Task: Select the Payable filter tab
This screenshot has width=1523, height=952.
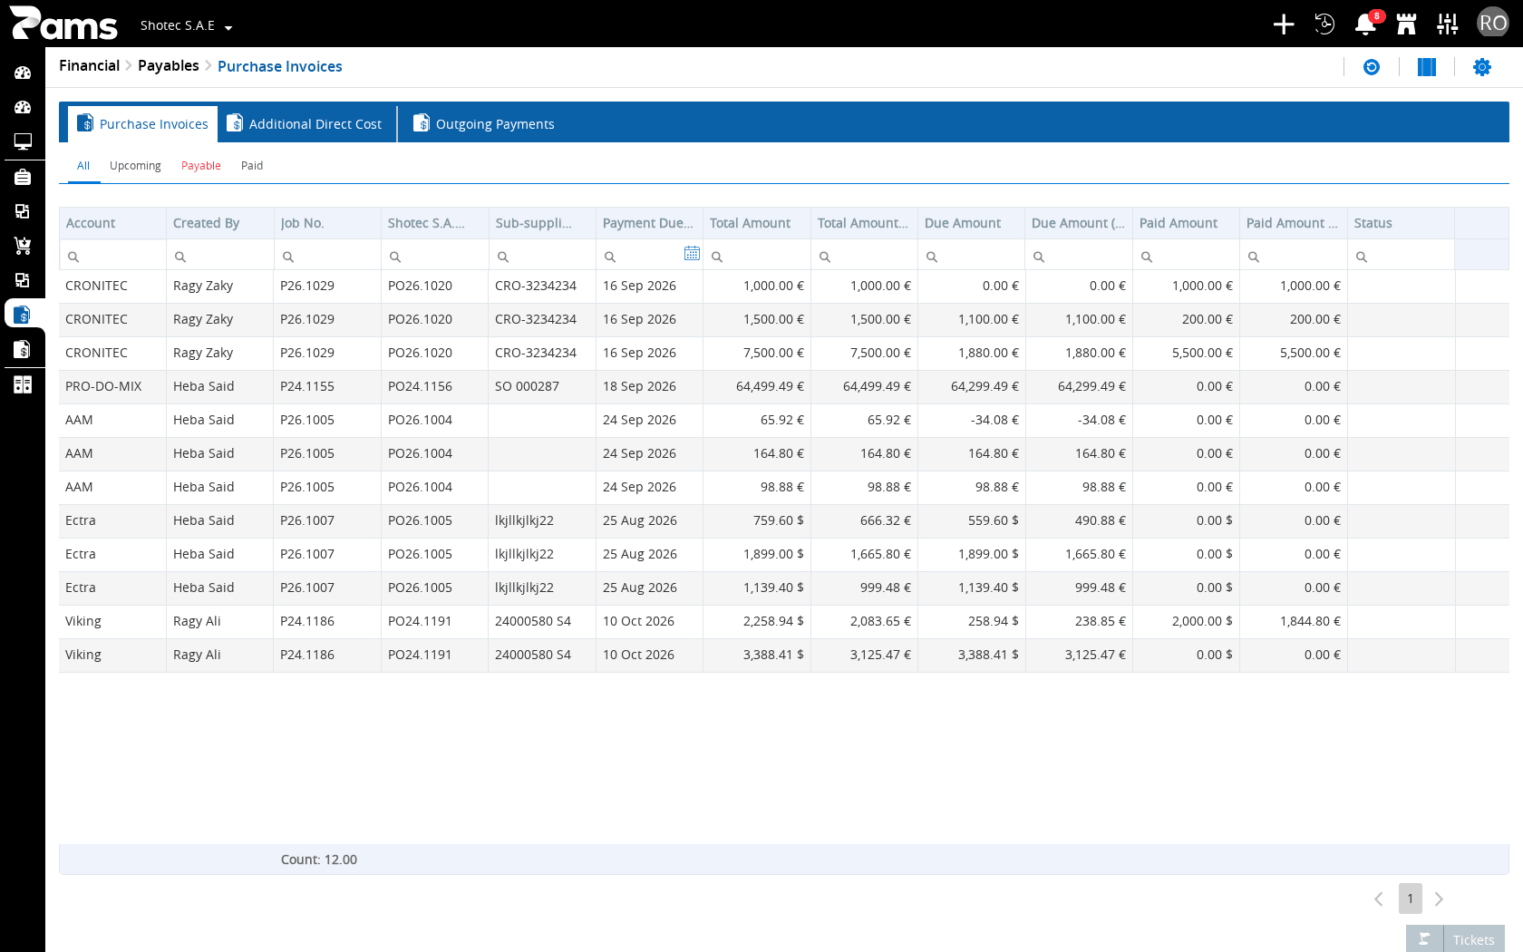Action: tap(201, 166)
